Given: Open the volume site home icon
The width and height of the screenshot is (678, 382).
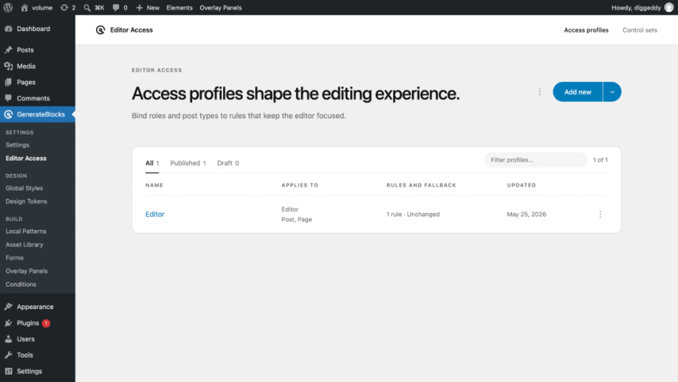Looking at the screenshot, I should pos(24,7).
